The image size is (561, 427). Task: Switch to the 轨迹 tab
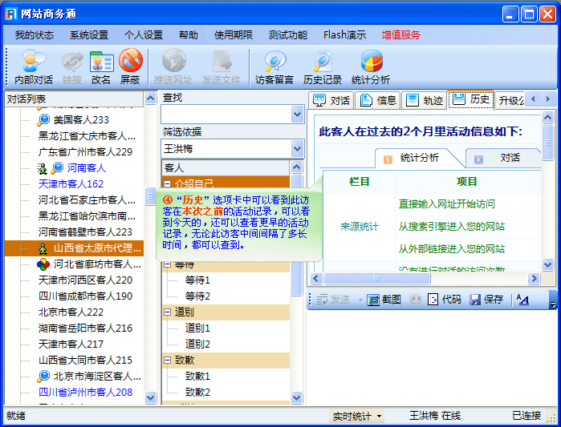pyautogui.click(x=425, y=100)
